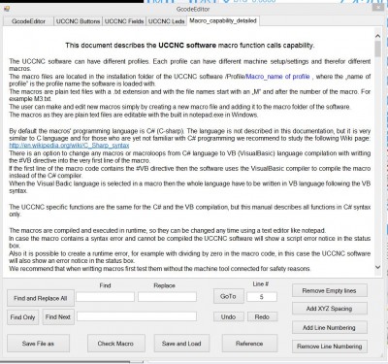Click the GoTo button
Image resolution: width=388 pixels, height=364 pixels.
228,296
